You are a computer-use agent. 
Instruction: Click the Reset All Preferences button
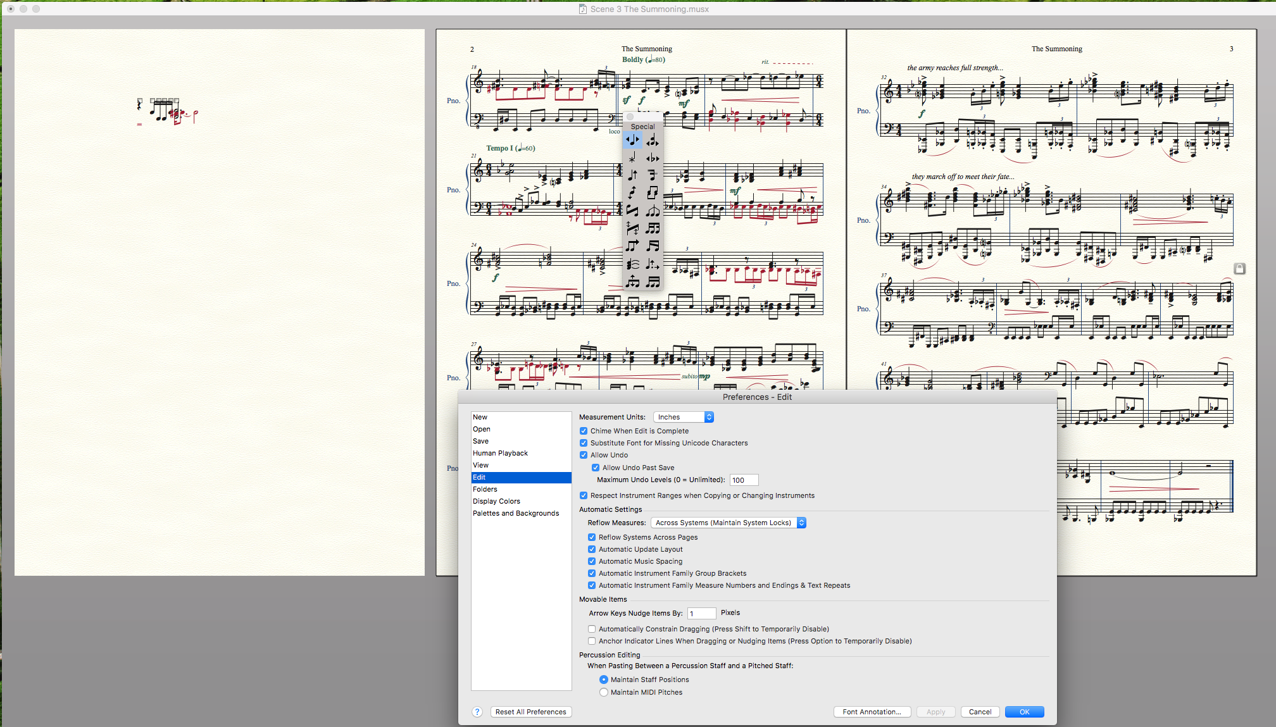(x=530, y=712)
